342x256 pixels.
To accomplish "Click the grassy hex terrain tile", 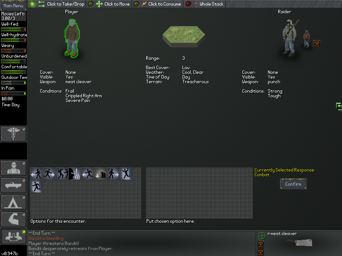I will tap(184, 37).
